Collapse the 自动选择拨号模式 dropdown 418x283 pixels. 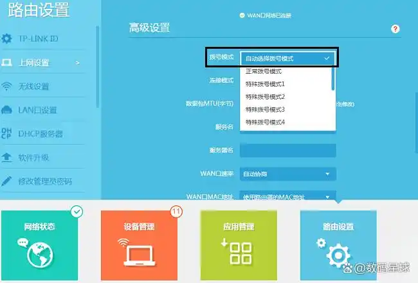(287, 58)
